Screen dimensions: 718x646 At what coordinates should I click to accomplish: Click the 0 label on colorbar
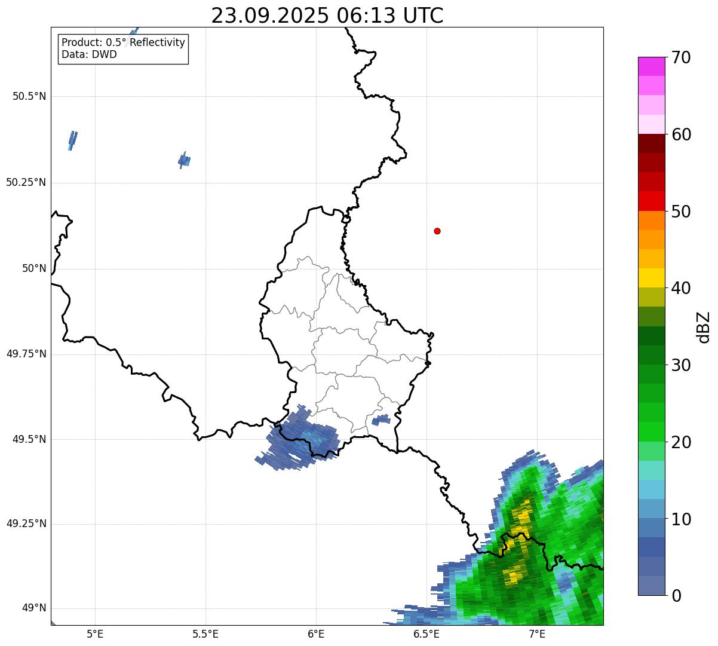point(677,596)
